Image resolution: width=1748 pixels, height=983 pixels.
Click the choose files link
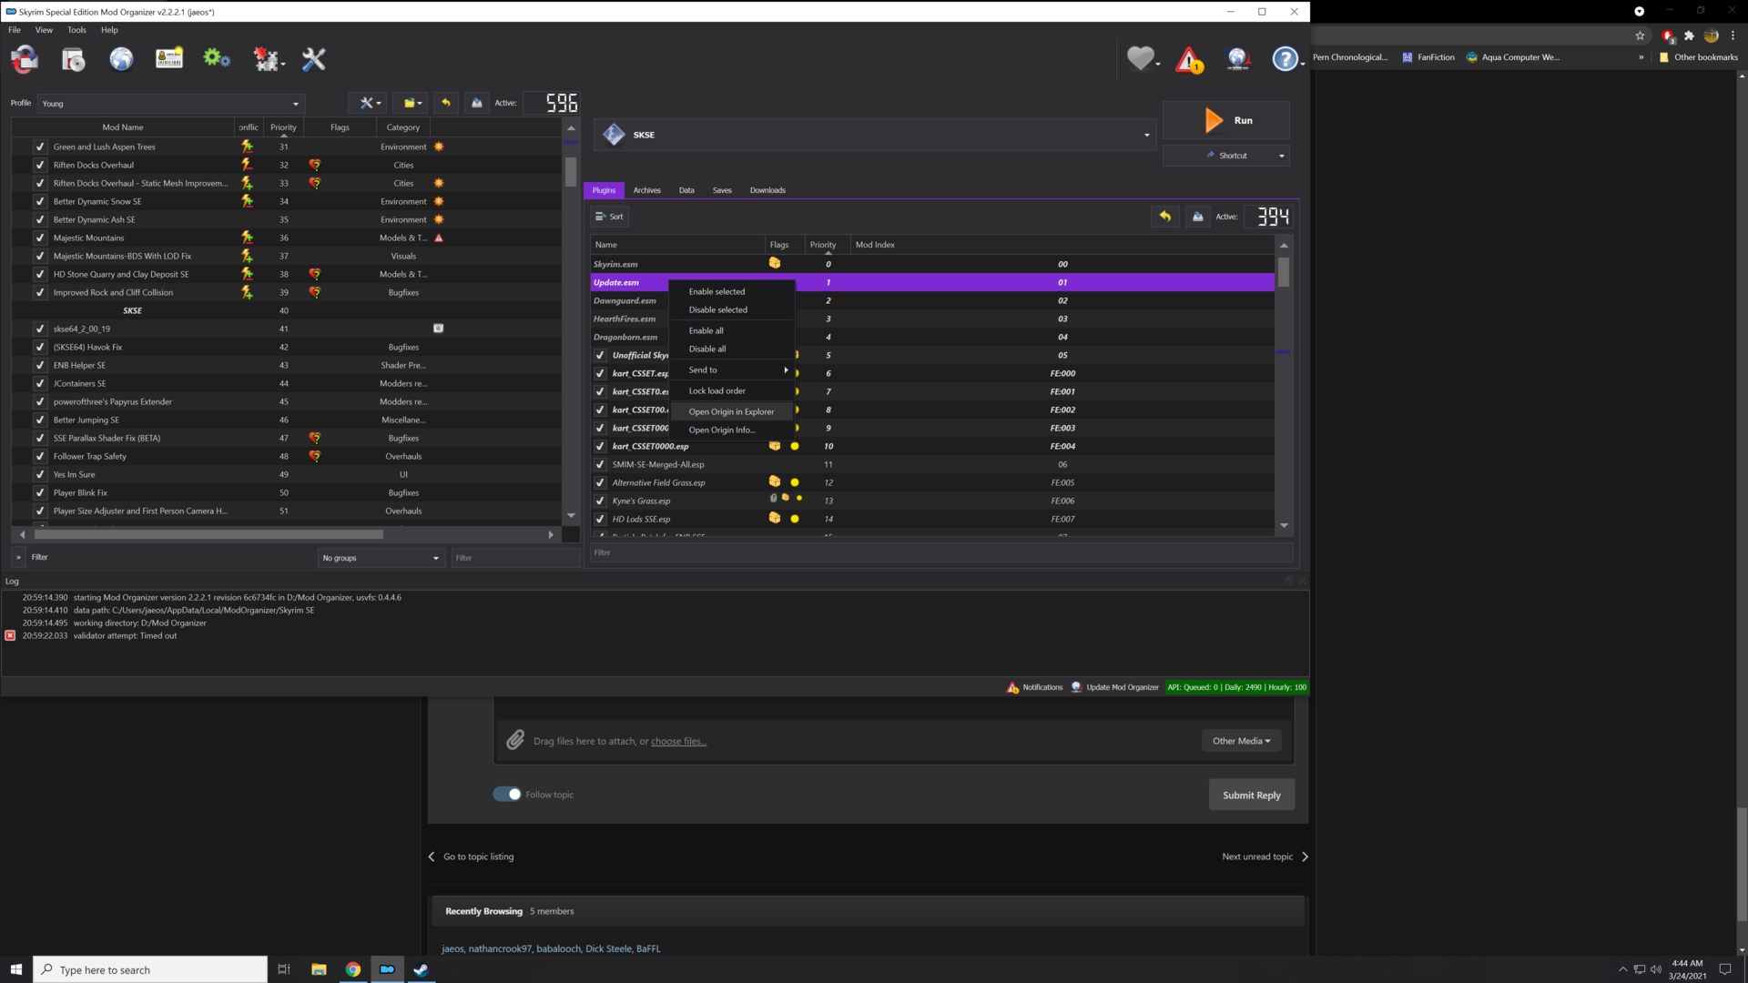tap(678, 741)
